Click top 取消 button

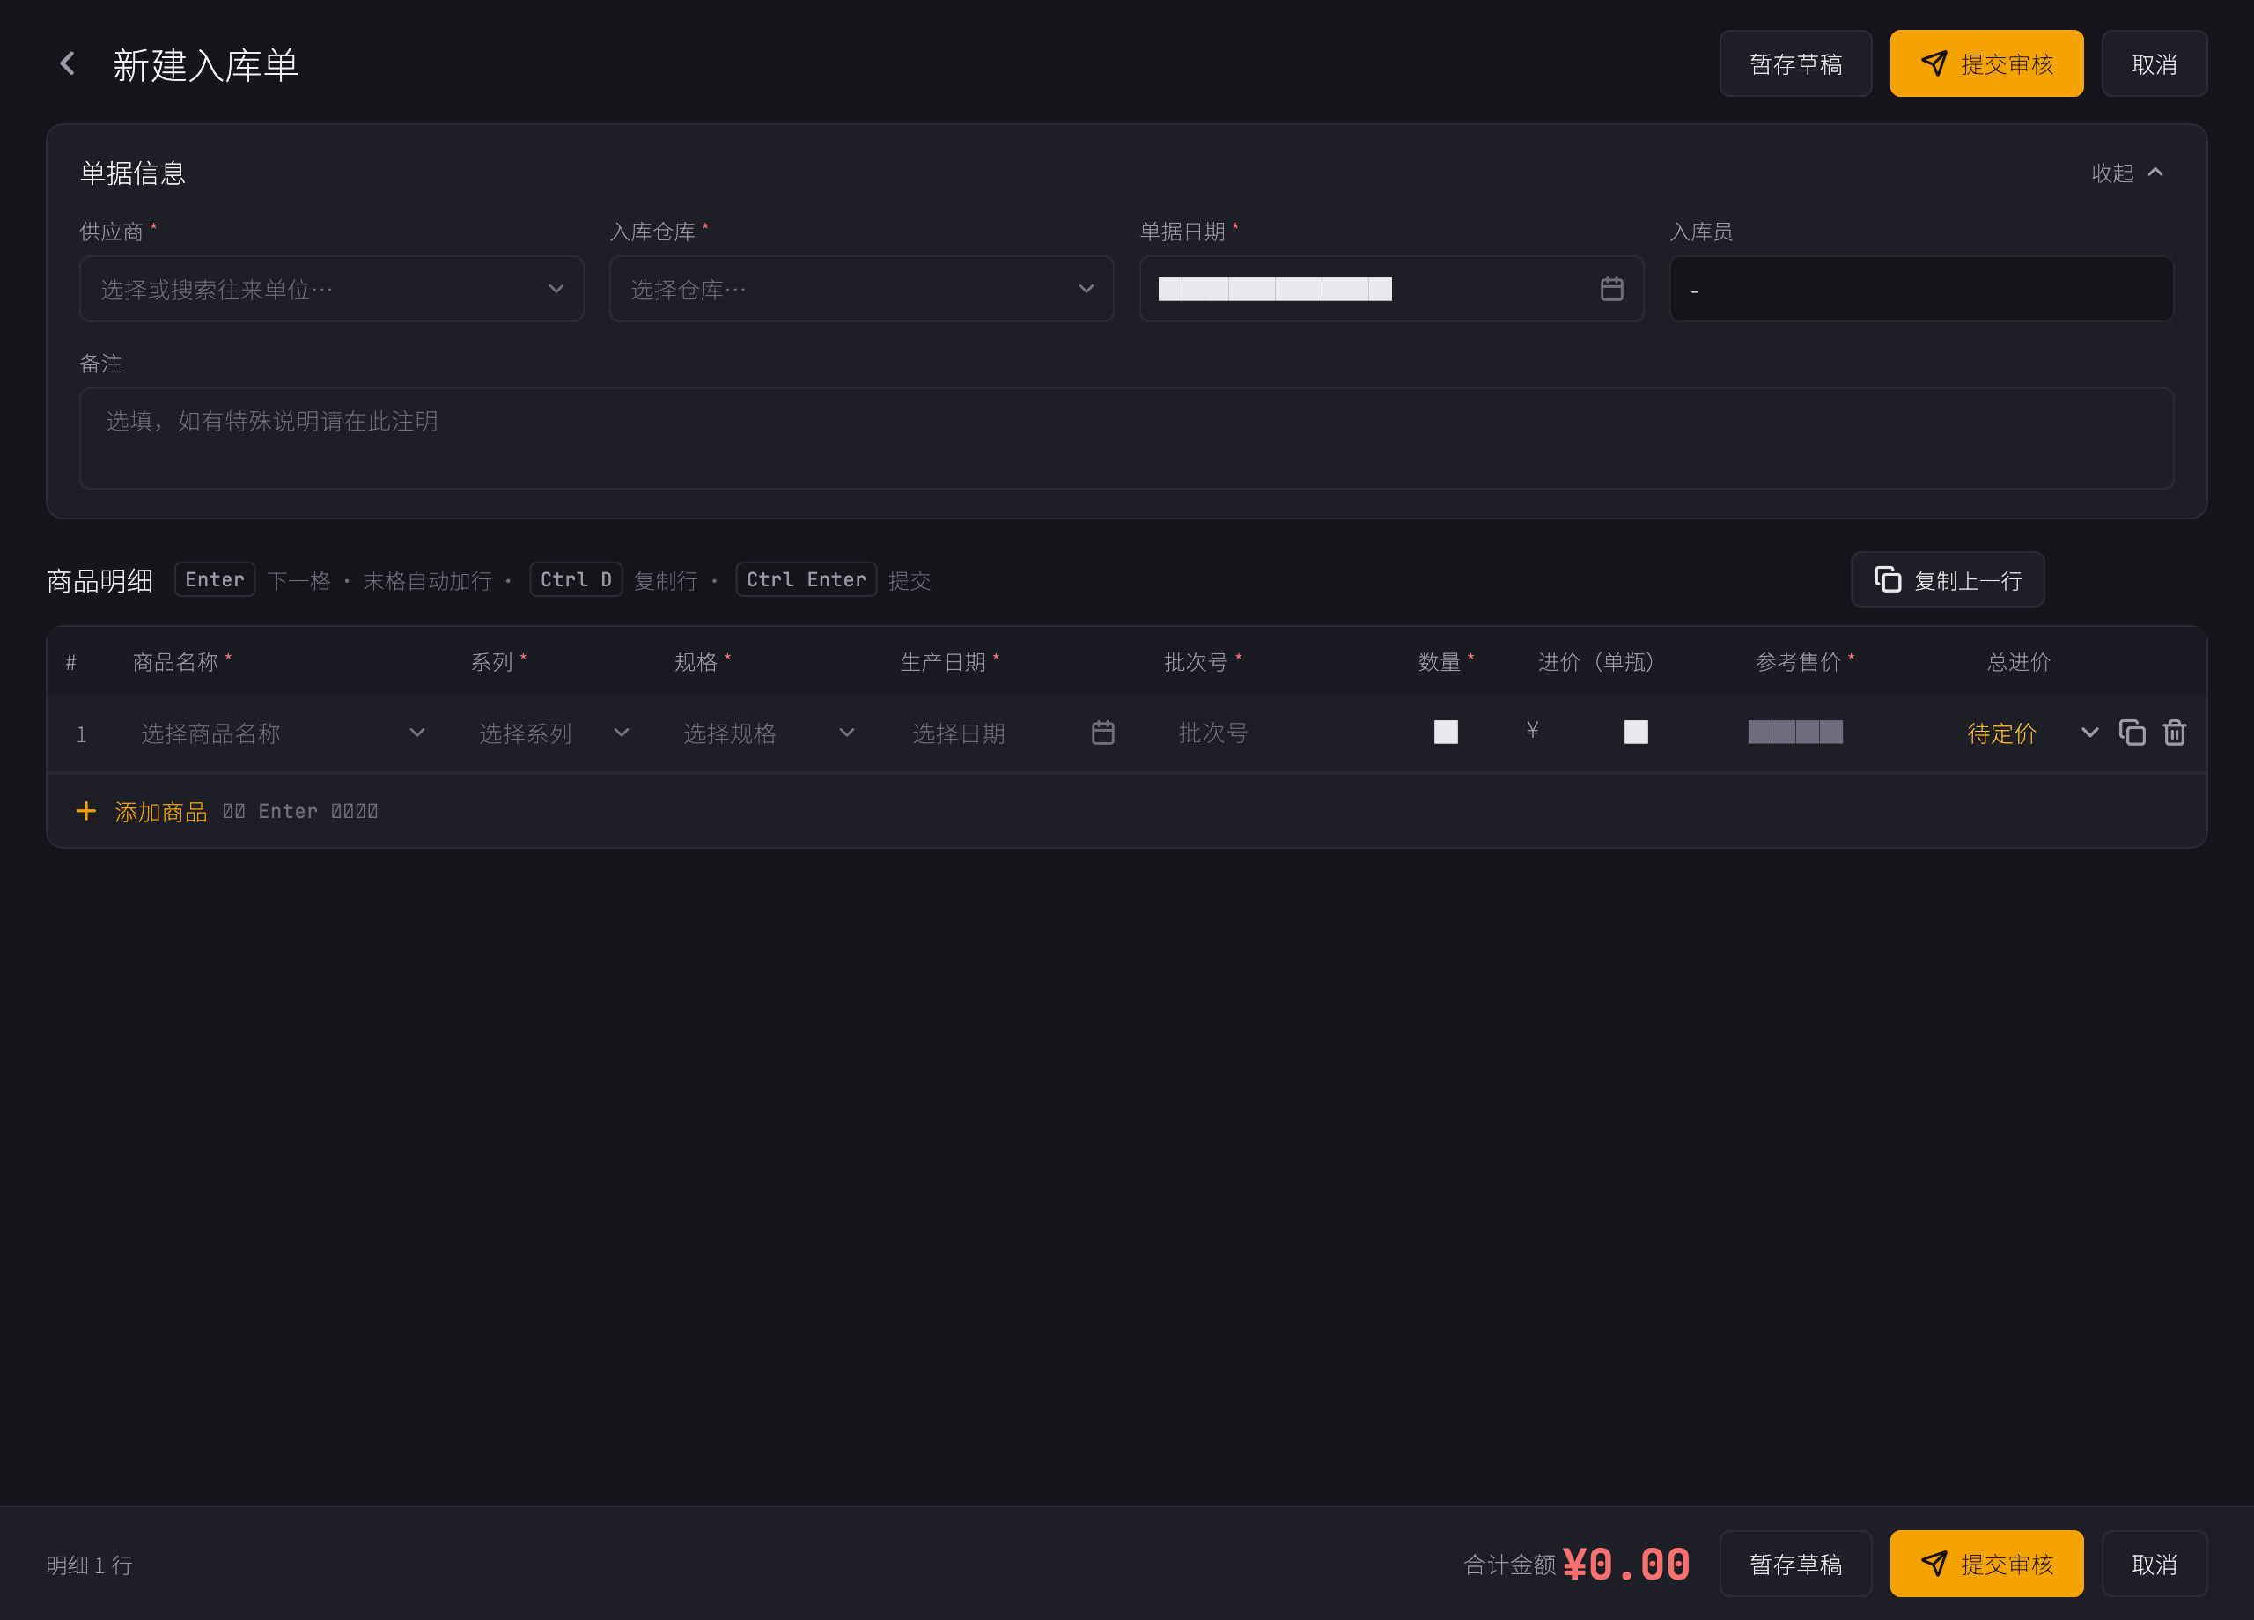[2154, 63]
